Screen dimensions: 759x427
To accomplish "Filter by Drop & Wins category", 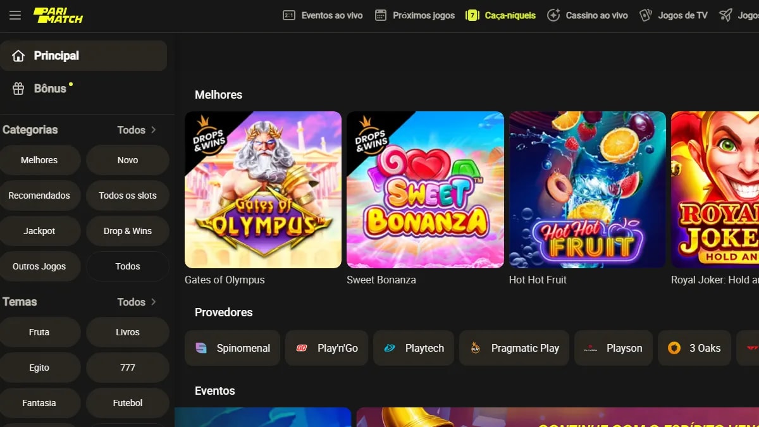I will (x=128, y=231).
